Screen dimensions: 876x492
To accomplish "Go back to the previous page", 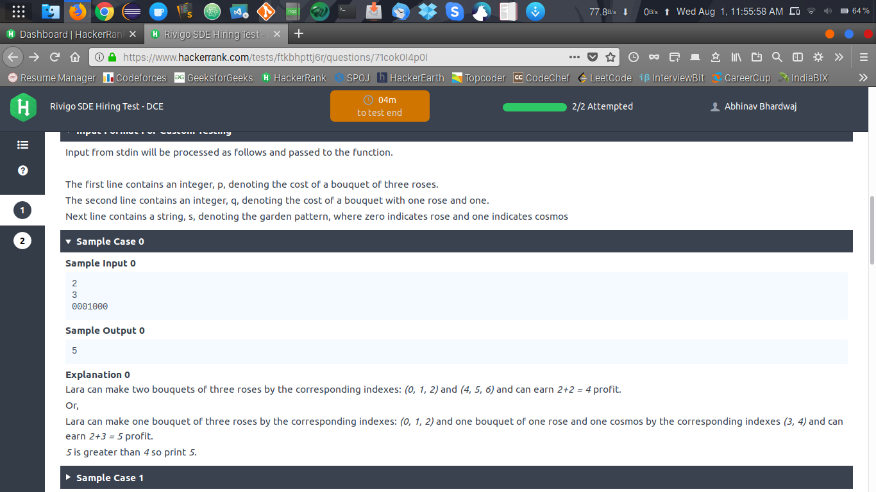I will [x=12, y=57].
